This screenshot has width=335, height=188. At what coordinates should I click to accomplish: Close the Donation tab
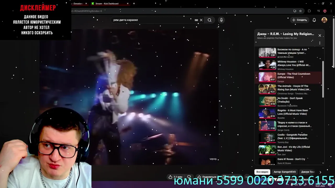click(86, 4)
